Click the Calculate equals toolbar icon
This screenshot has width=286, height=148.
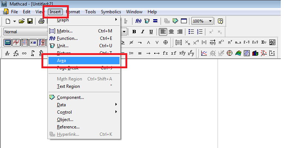coord(155,21)
